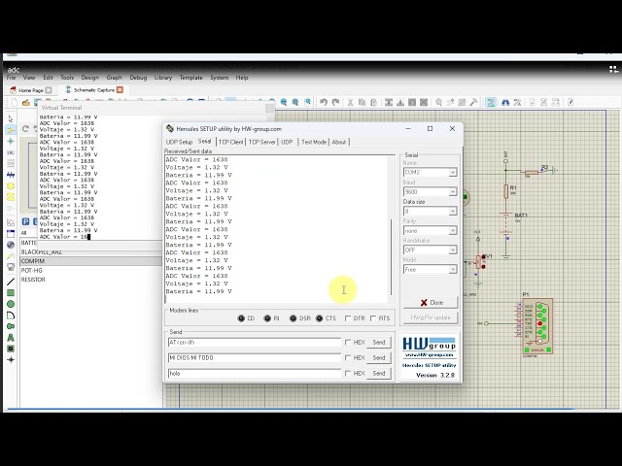Image resolution: width=622 pixels, height=466 pixels.
Task: Select the Text Script tool
Action: (11, 164)
